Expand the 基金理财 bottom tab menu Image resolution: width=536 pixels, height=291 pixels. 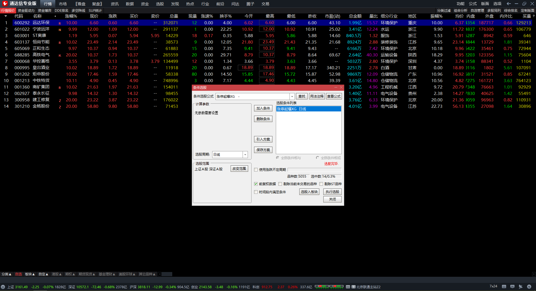107,274
